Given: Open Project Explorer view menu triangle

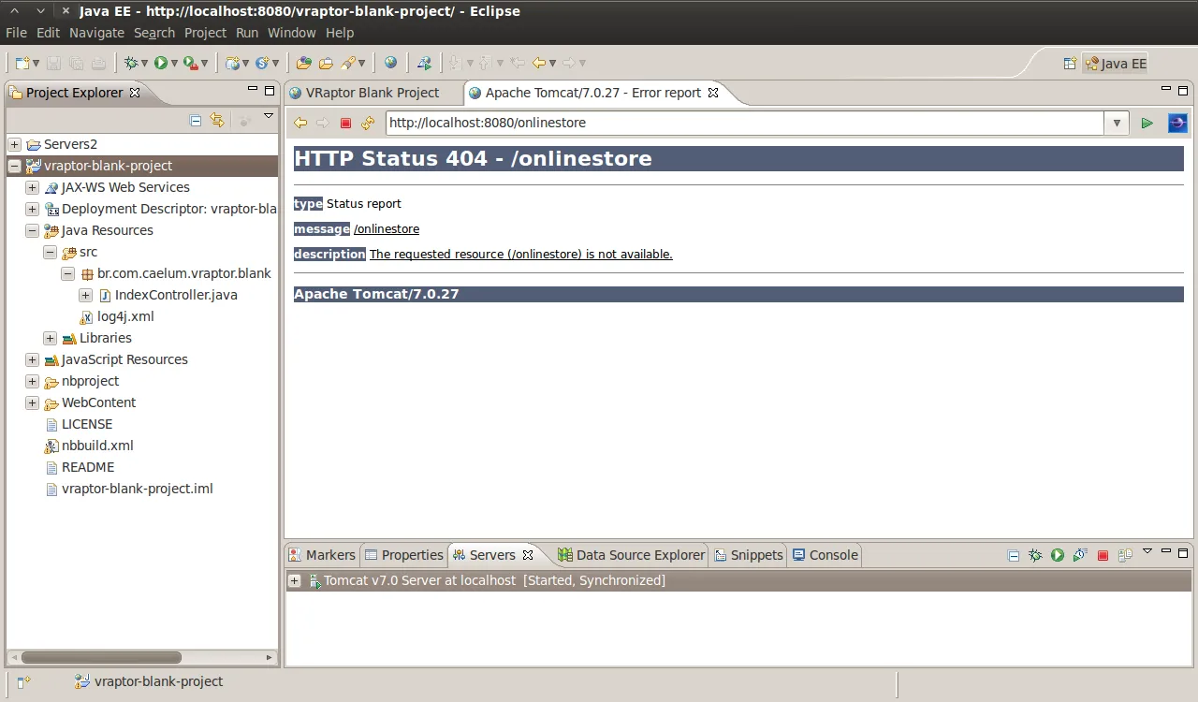Looking at the screenshot, I should tap(269, 116).
